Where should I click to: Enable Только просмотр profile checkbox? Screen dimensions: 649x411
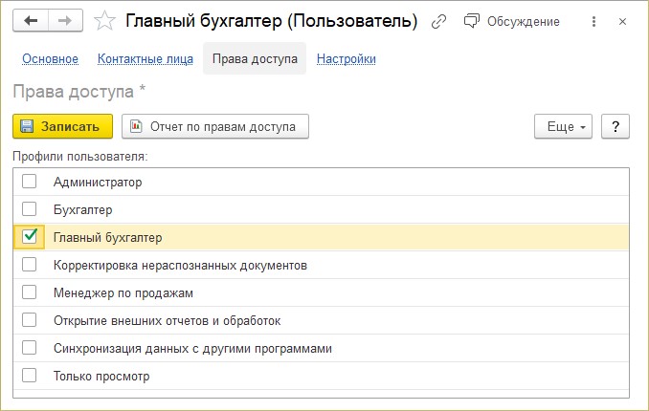pyautogui.click(x=29, y=375)
